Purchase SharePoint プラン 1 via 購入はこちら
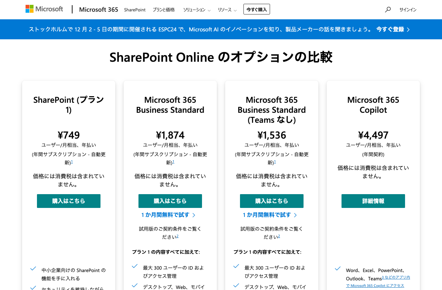Image resolution: width=442 pixels, height=290 pixels. (68, 201)
